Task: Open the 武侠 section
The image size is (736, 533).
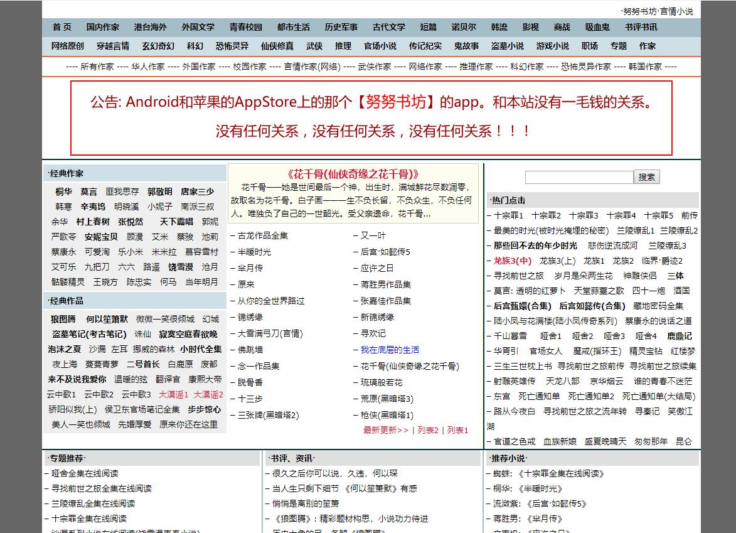Action: pos(313,46)
